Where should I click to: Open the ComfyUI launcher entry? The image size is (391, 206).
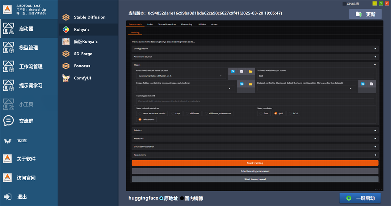[82, 78]
